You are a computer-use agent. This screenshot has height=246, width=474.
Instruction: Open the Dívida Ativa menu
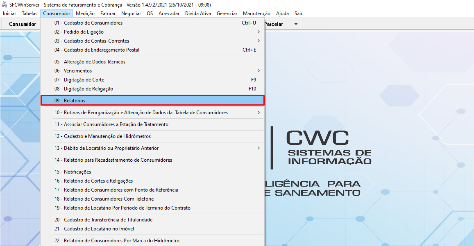coord(198,13)
